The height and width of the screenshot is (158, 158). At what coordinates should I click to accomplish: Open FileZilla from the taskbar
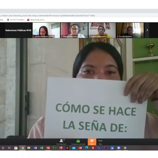[93, 148]
